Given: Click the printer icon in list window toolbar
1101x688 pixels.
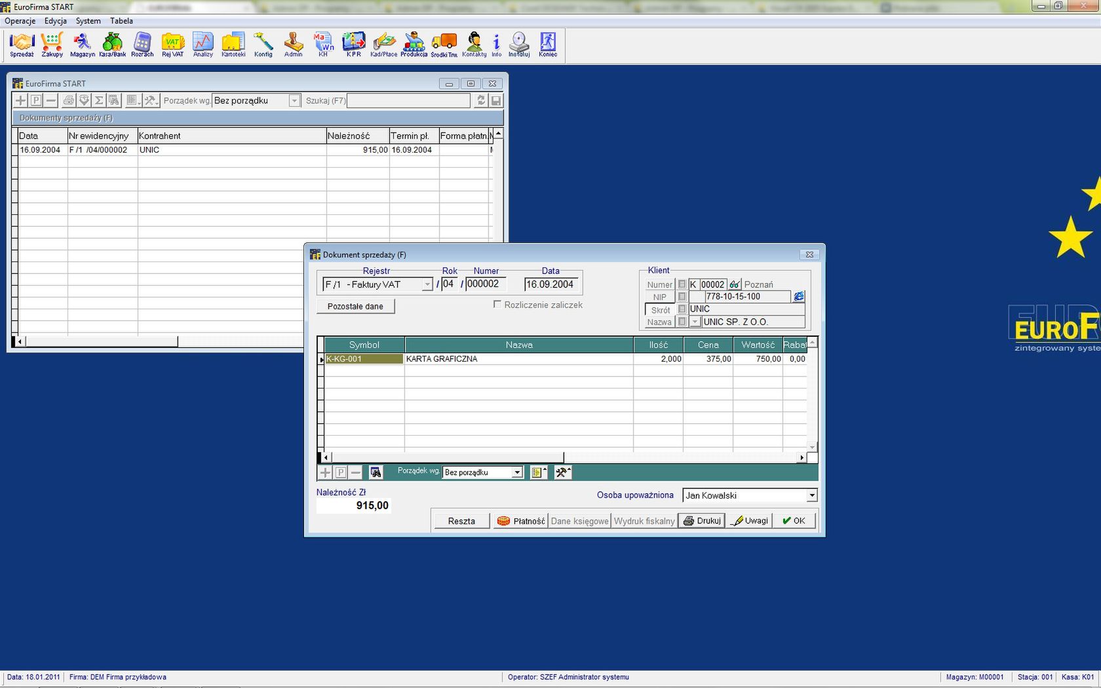Looking at the screenshot, I should click(68, 100).
